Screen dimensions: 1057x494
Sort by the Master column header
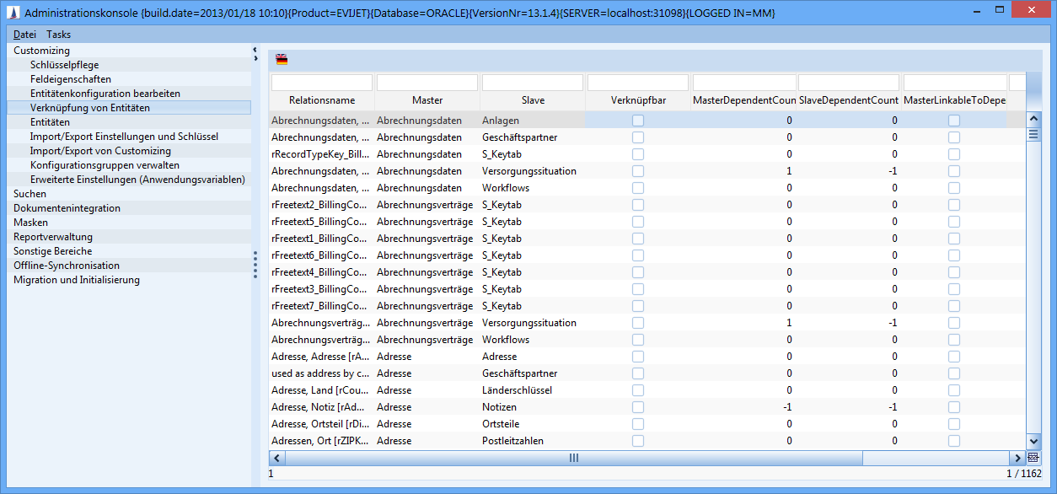click(x=427, y=100)
